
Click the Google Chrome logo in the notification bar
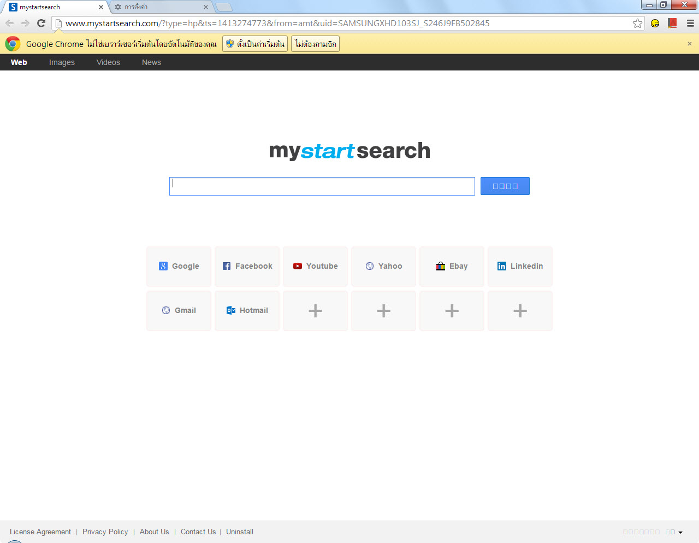pos(13,44)
